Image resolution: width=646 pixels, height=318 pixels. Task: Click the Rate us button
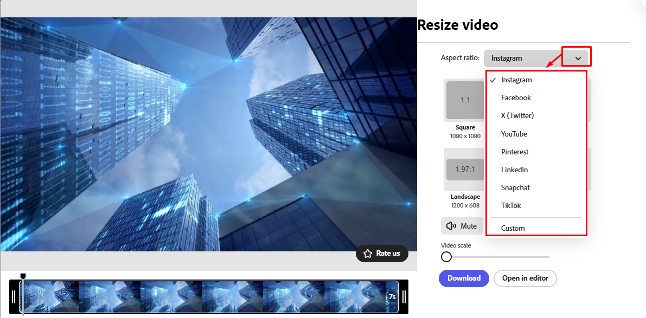coord(382,254)
